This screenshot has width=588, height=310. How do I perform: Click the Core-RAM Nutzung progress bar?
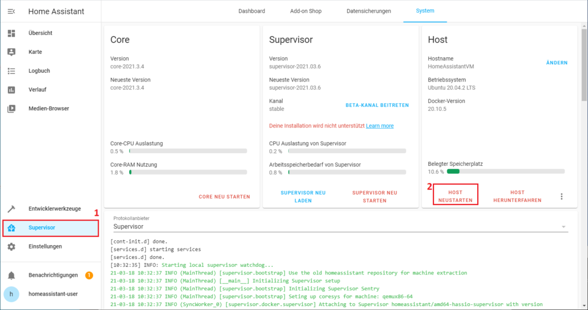pyautogui.click(x=188, y=172)
